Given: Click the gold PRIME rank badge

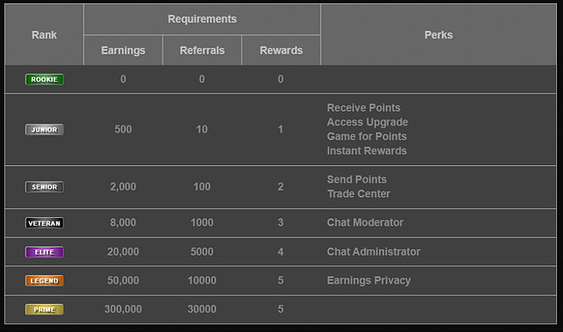Looking at the screenshot, I should (45, 309).
